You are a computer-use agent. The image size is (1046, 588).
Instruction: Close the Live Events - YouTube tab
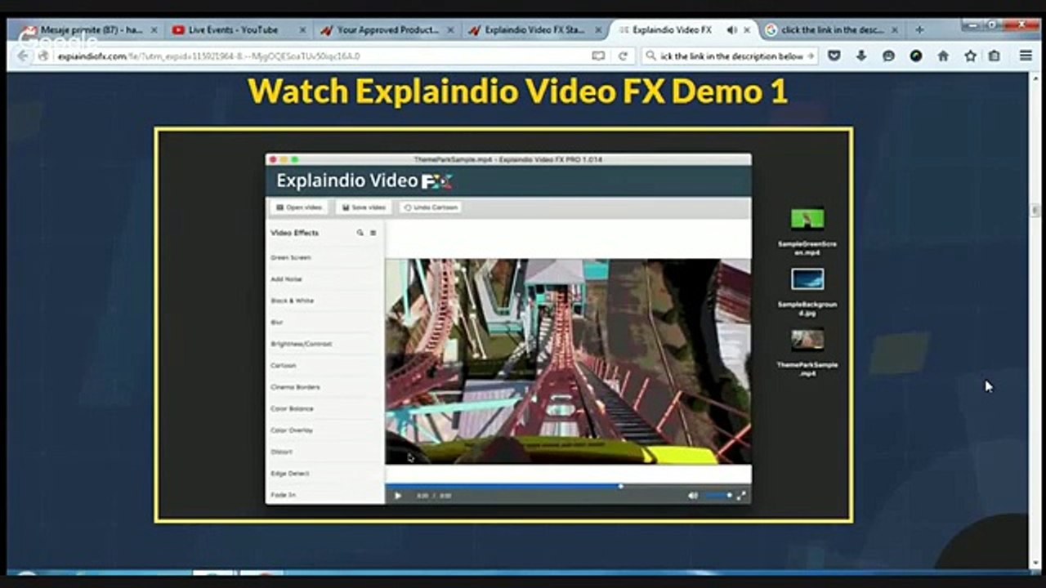302,30
